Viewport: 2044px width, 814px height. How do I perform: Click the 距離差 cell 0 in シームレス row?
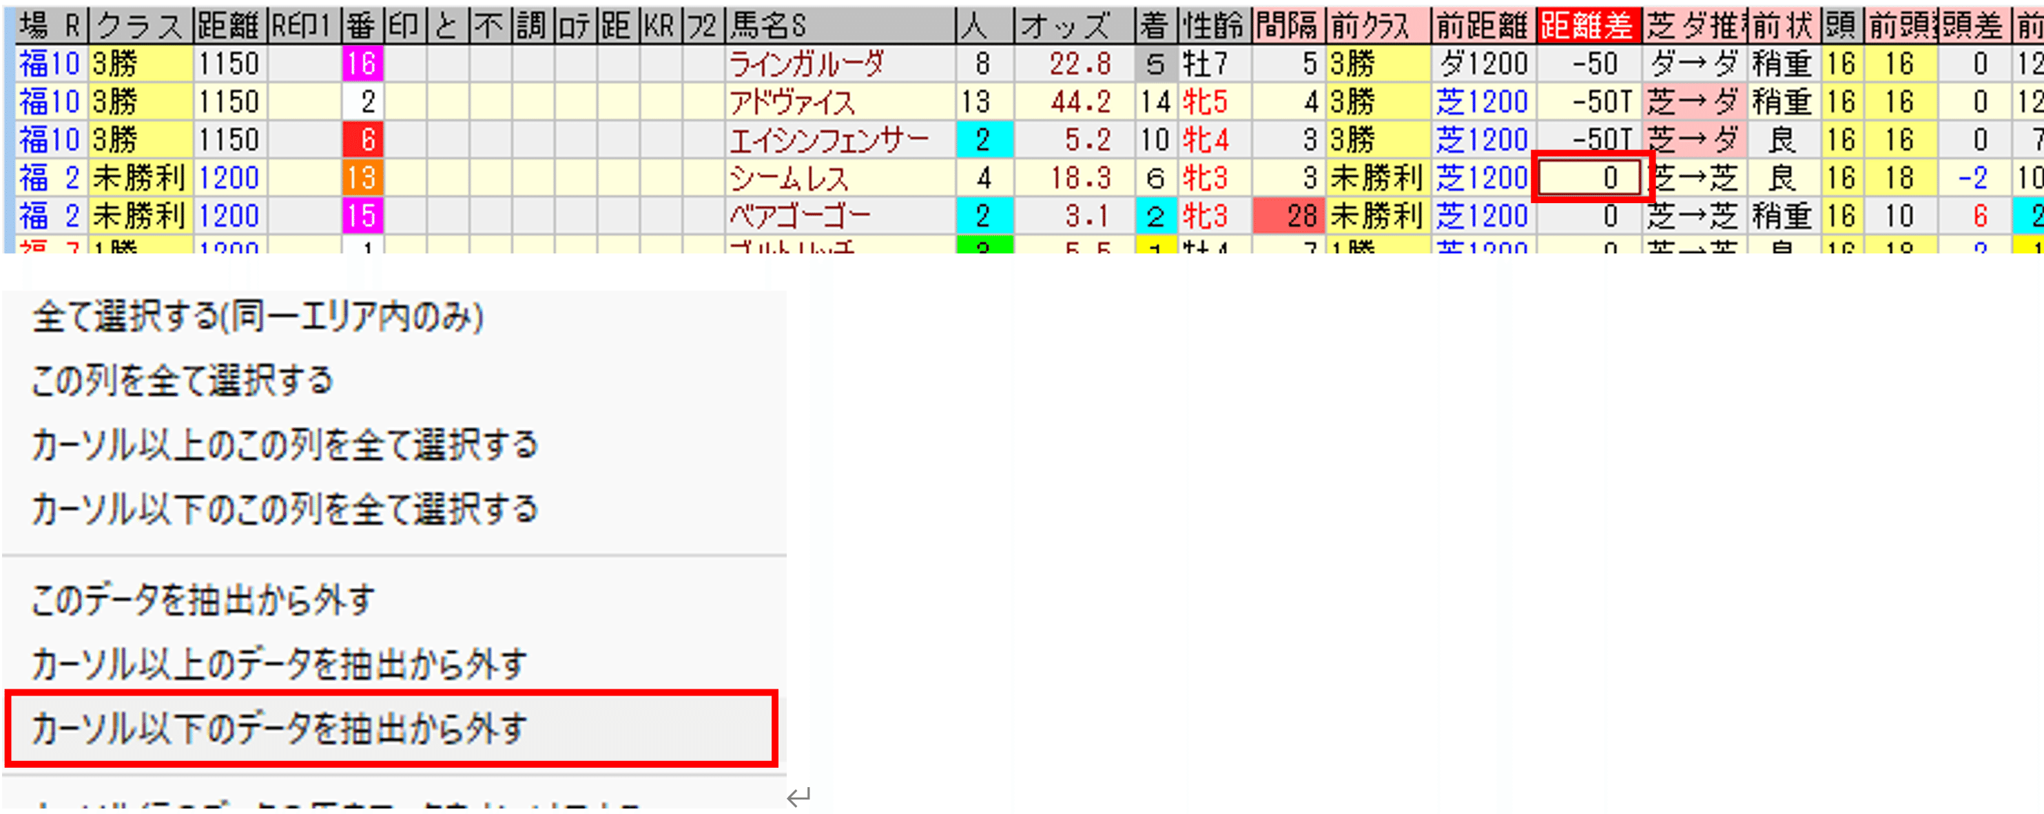pyautogui.click(x=1589, y=178)
